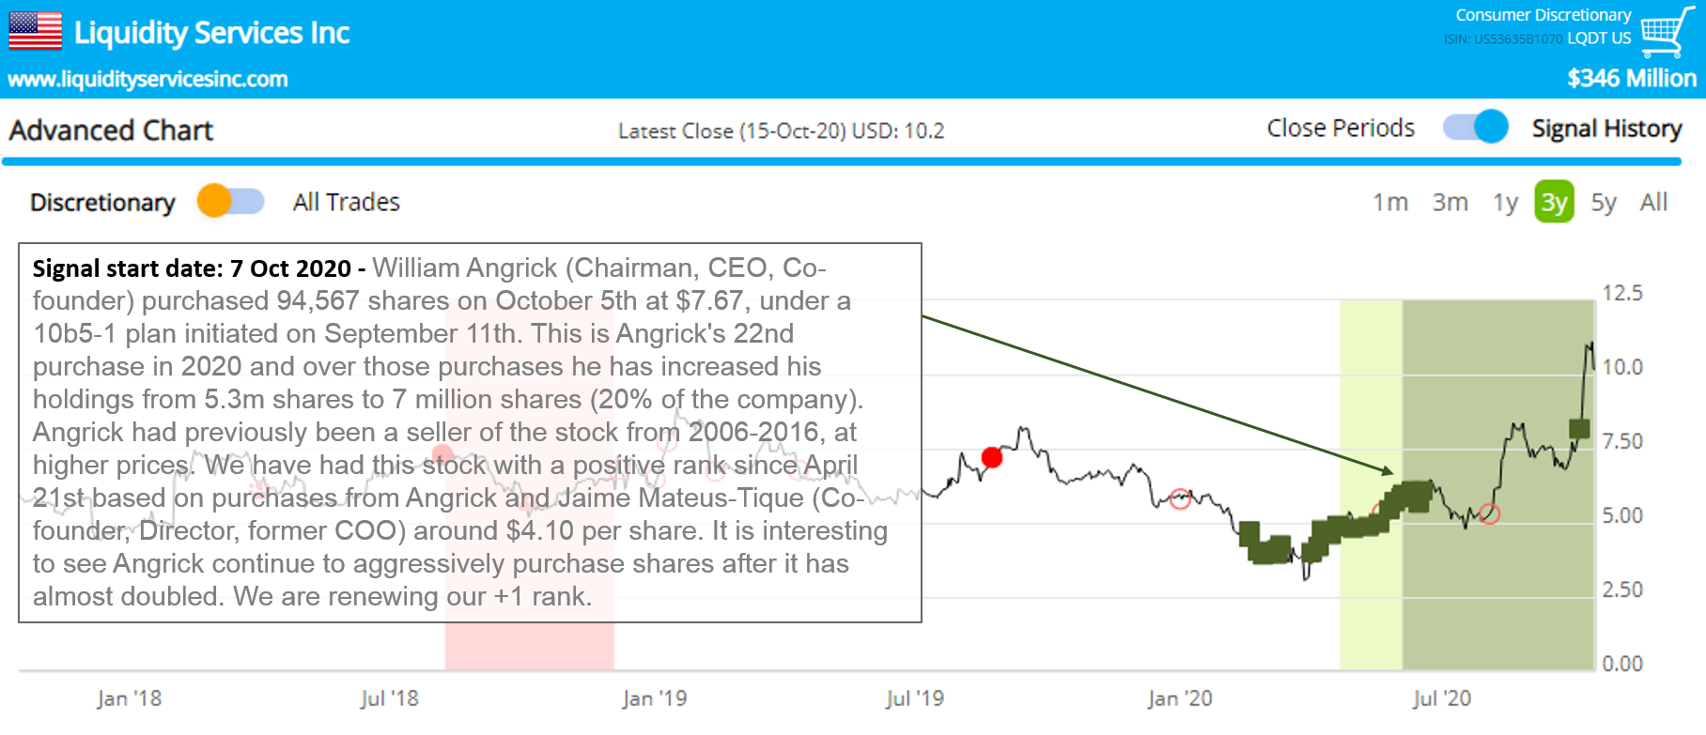Click the green square marker near 7.50
Screen dimensions: 1706x735
pyautogui.click(x=1579, y=429)
